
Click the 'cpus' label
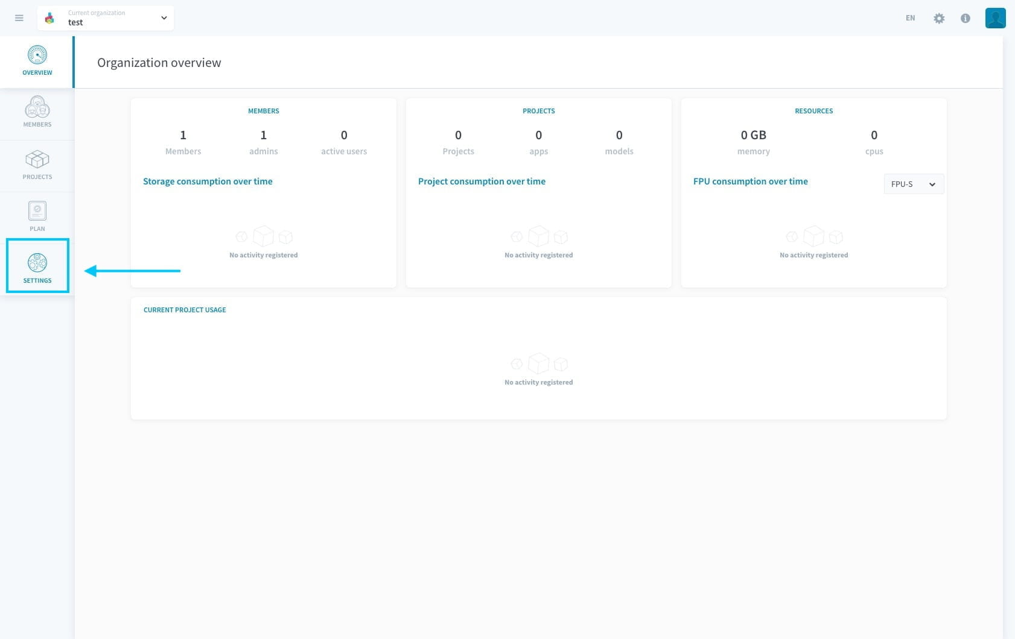pos(874,151)
